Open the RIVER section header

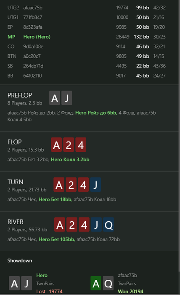[16, 222]
